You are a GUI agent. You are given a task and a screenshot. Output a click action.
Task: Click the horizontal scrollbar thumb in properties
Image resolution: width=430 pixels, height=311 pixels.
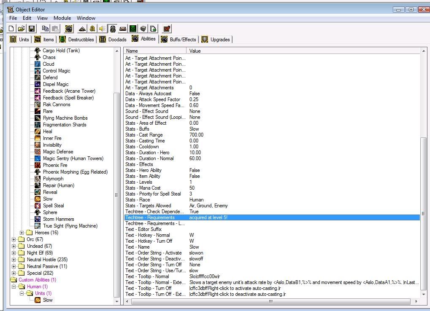[x=270, y=301]
